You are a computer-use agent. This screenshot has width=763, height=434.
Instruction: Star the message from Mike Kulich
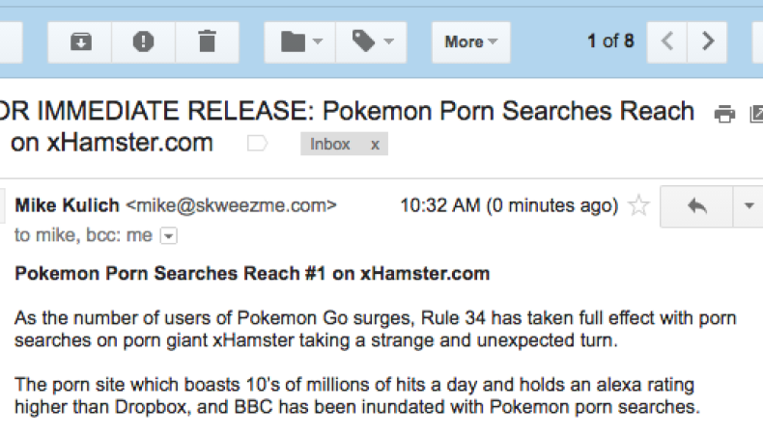coord(637,205)
